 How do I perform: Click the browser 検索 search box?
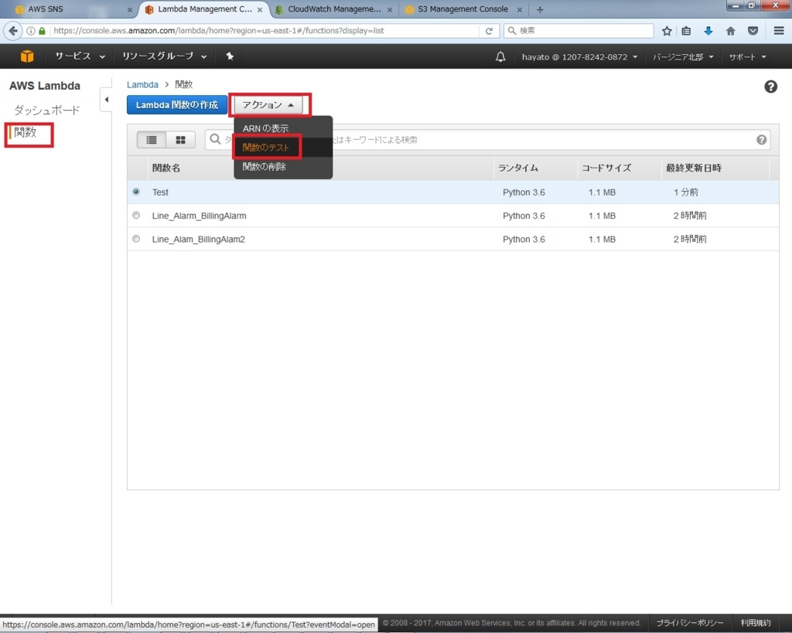pyautogui.click(x=579, y=31)
